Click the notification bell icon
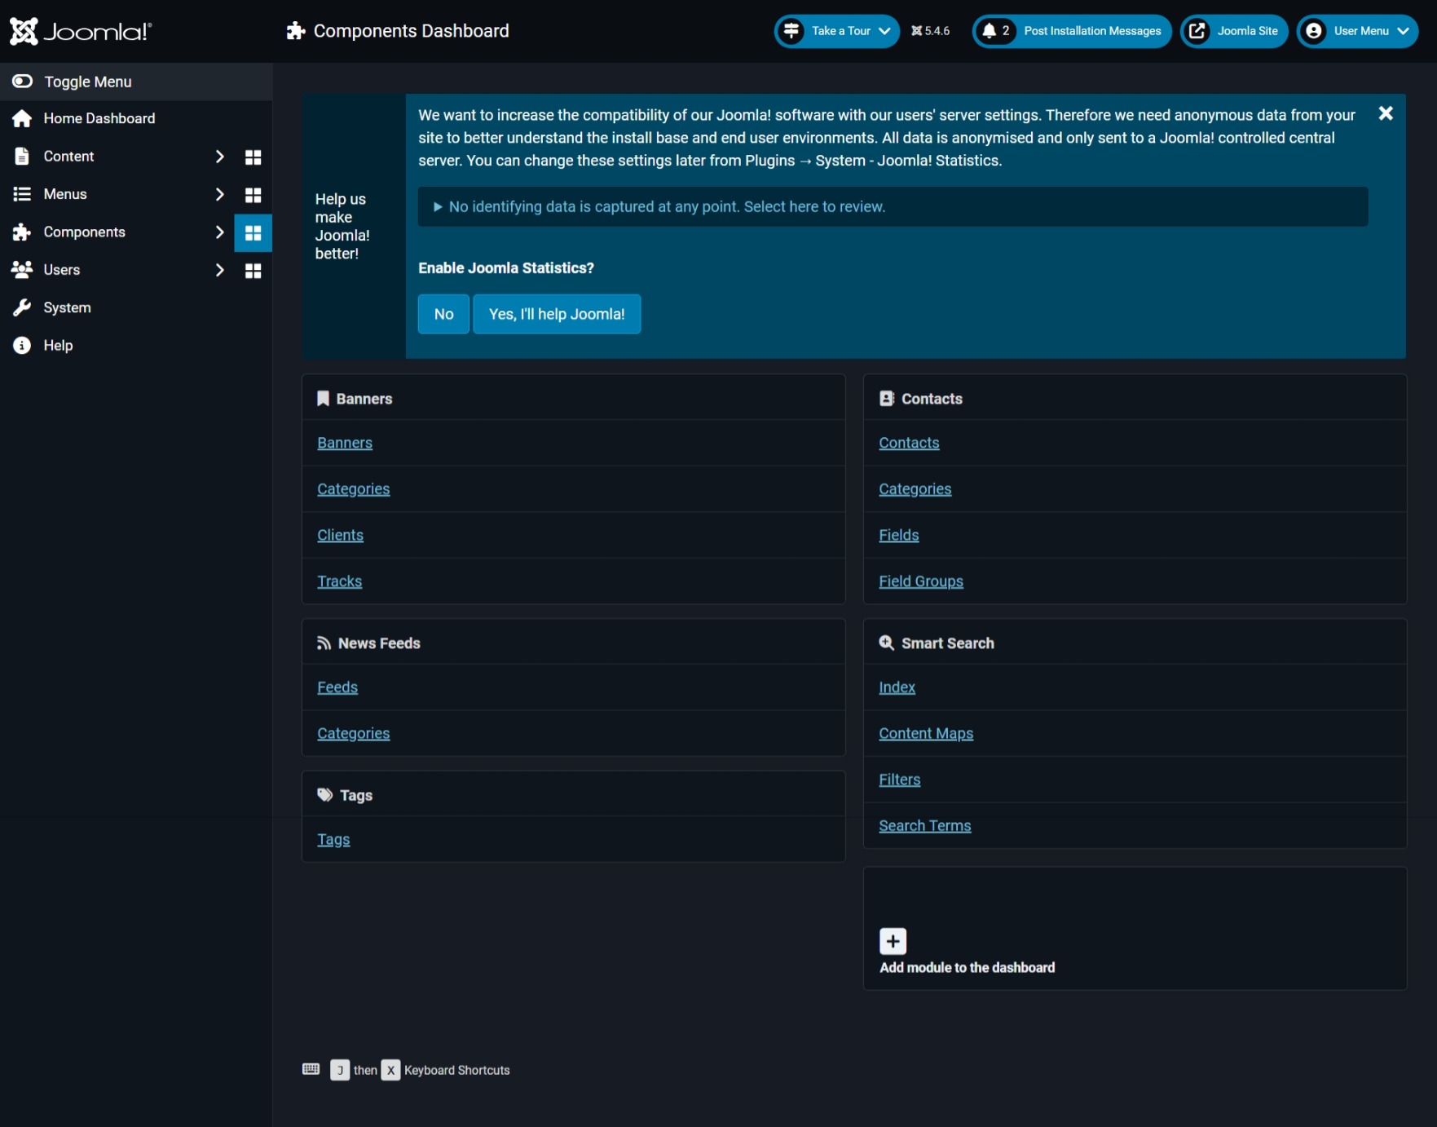This screenshot has height=1127, width=1437. point(990,31)
